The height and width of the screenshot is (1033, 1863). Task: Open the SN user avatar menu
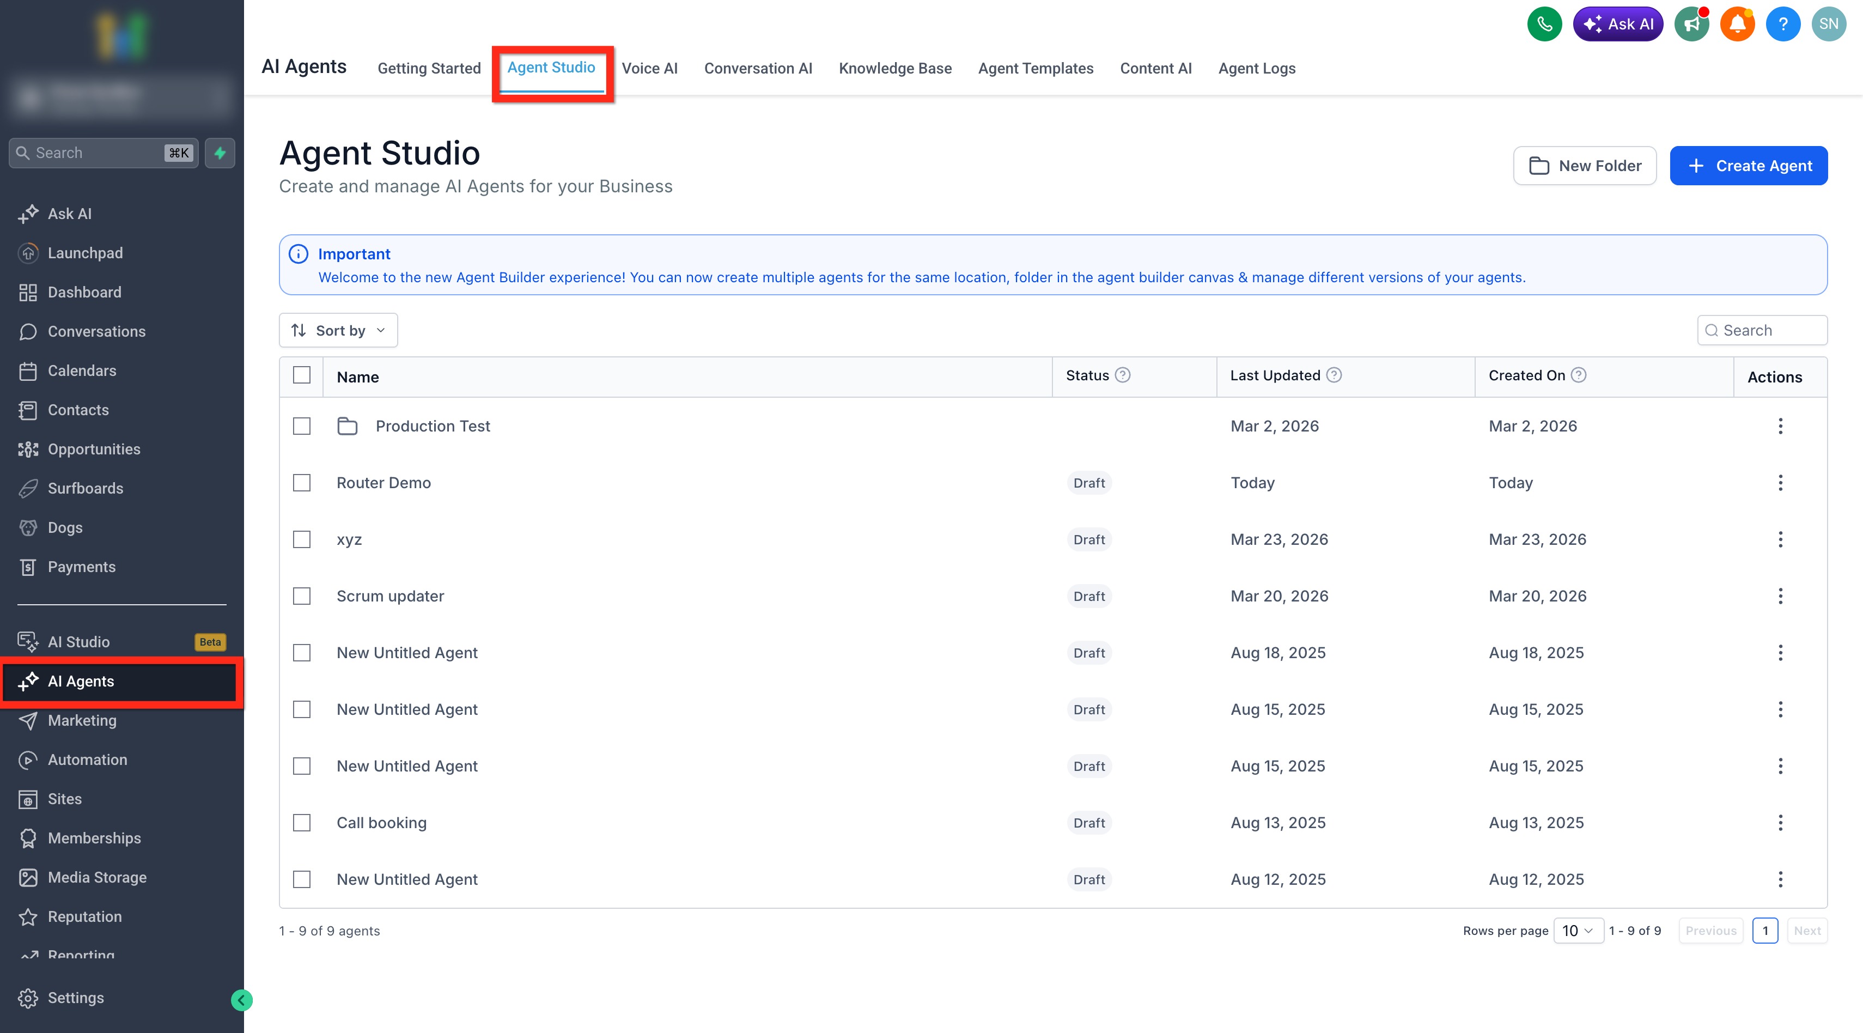[x=1828, y=24]
